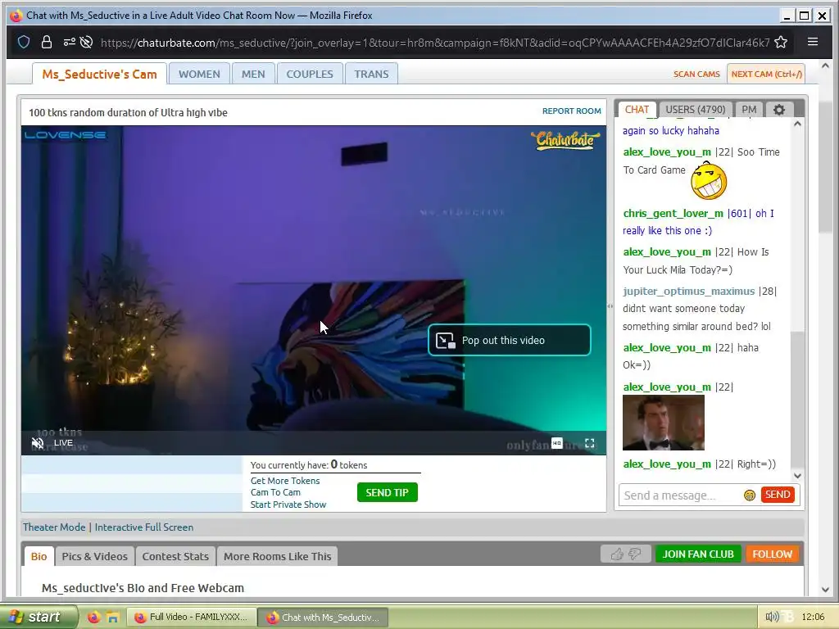Open Firefox tracking protection shield
Viewport: 839px width, 629px height.
coord(24,42)
